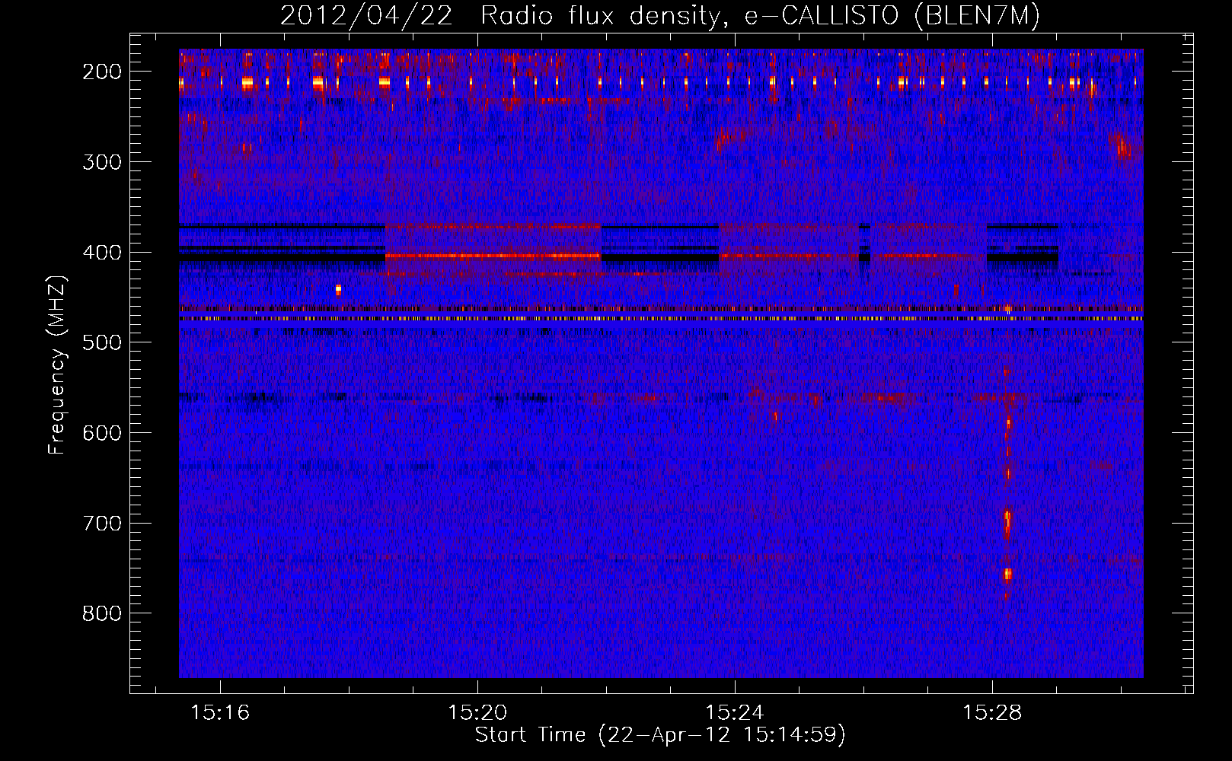The height and width of the screenshot is (761, 1232).
Task: Click the frequency tick label "700"
Action: pyautogui.click(x=102, y=524)
